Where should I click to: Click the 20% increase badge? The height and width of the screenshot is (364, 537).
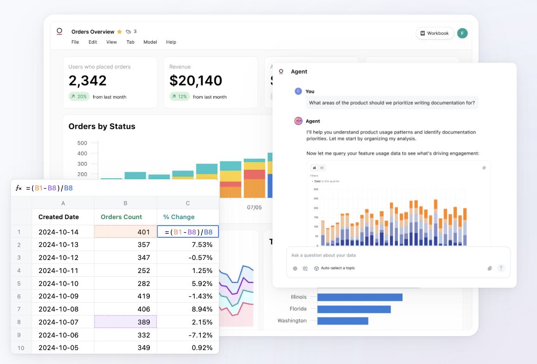[79, 97]
